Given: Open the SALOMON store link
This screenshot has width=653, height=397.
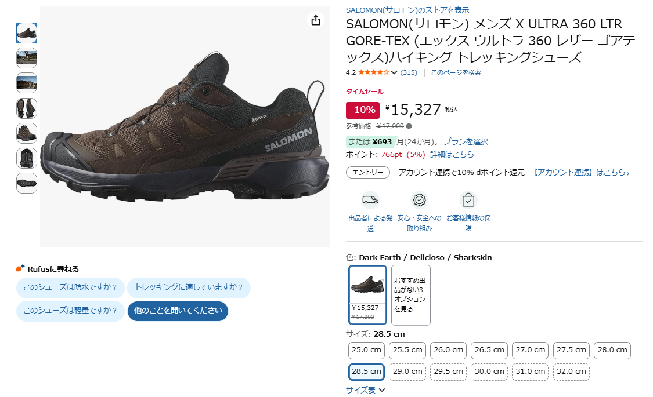Looking at the screenshot, I should [x=407, y=10].
